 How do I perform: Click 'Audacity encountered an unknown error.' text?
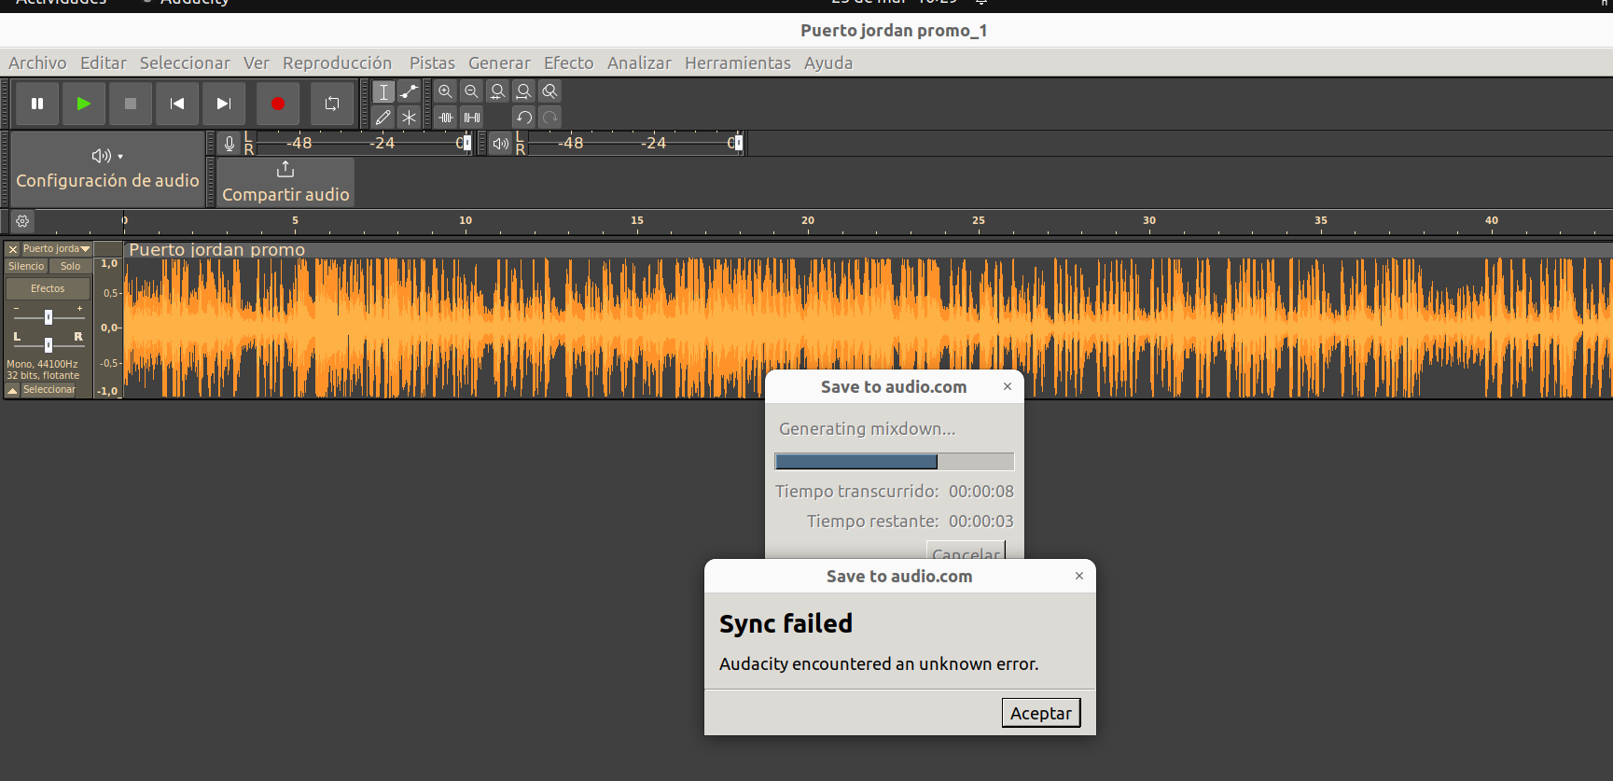[x=879, y=663]
